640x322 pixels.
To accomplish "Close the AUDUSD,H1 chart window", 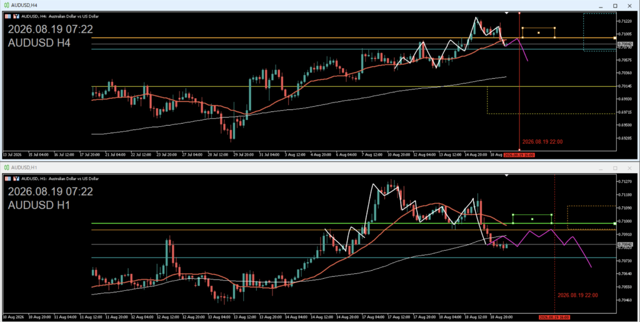I will (x=629, y=168).
